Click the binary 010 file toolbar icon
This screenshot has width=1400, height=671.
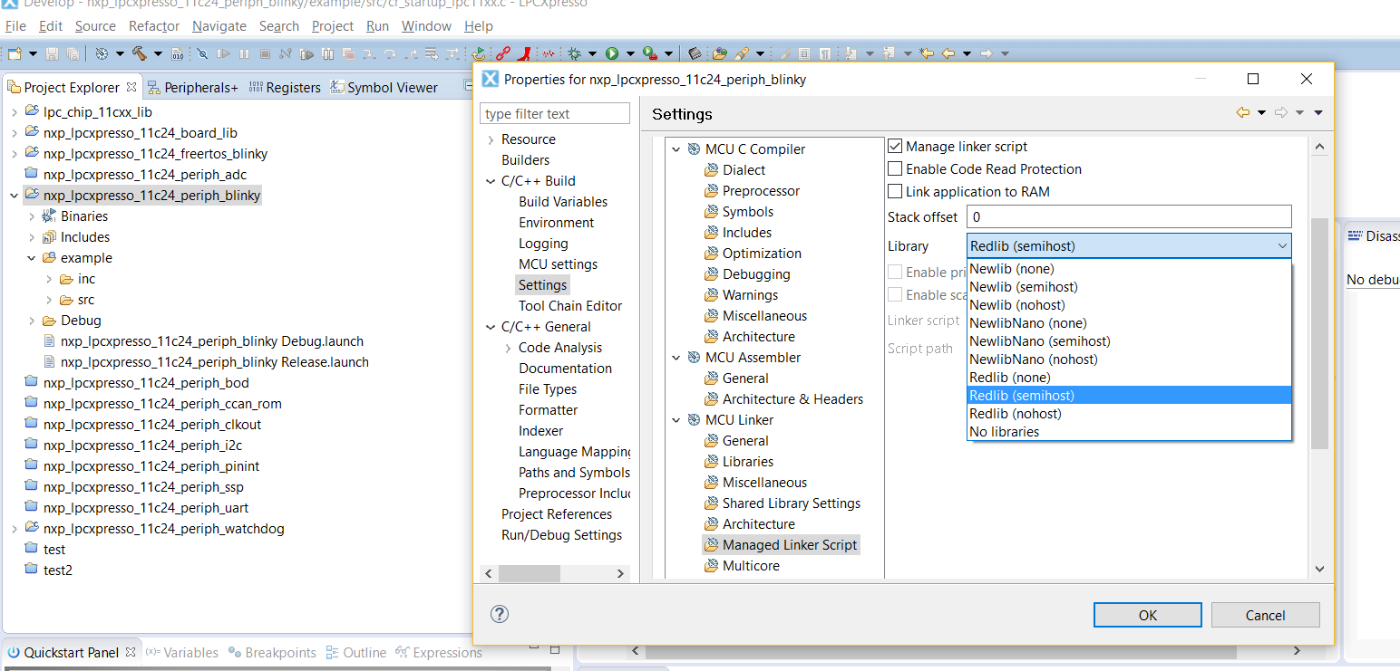pos(177,53)
